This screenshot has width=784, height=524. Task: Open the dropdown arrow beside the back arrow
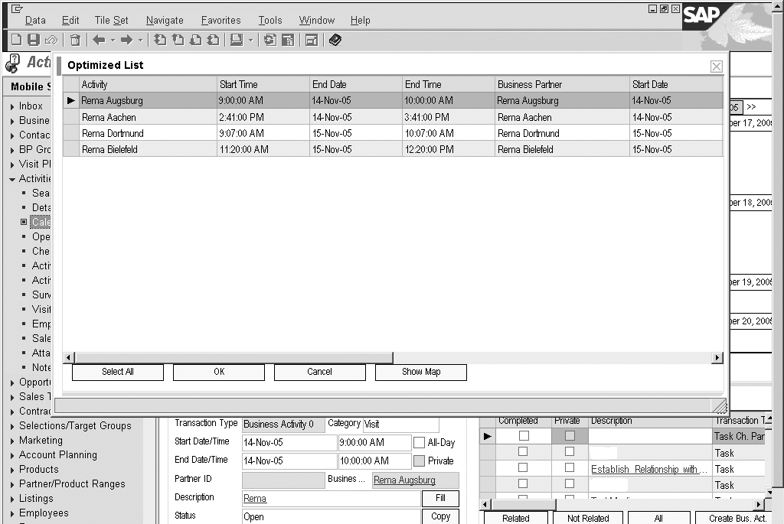pos(113,40)
